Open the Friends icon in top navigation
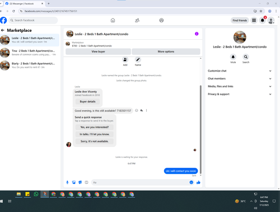The image size is (280, 212). (x=137, y=20)
